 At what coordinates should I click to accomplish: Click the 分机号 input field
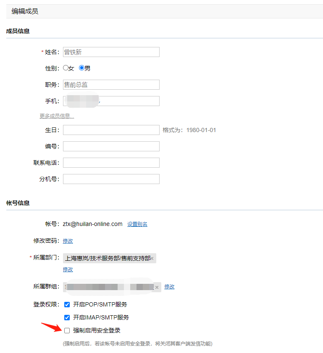tap(111, 179)
